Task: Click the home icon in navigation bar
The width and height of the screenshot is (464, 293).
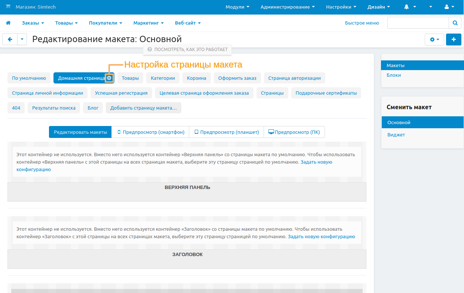Action: click(8, 23)
